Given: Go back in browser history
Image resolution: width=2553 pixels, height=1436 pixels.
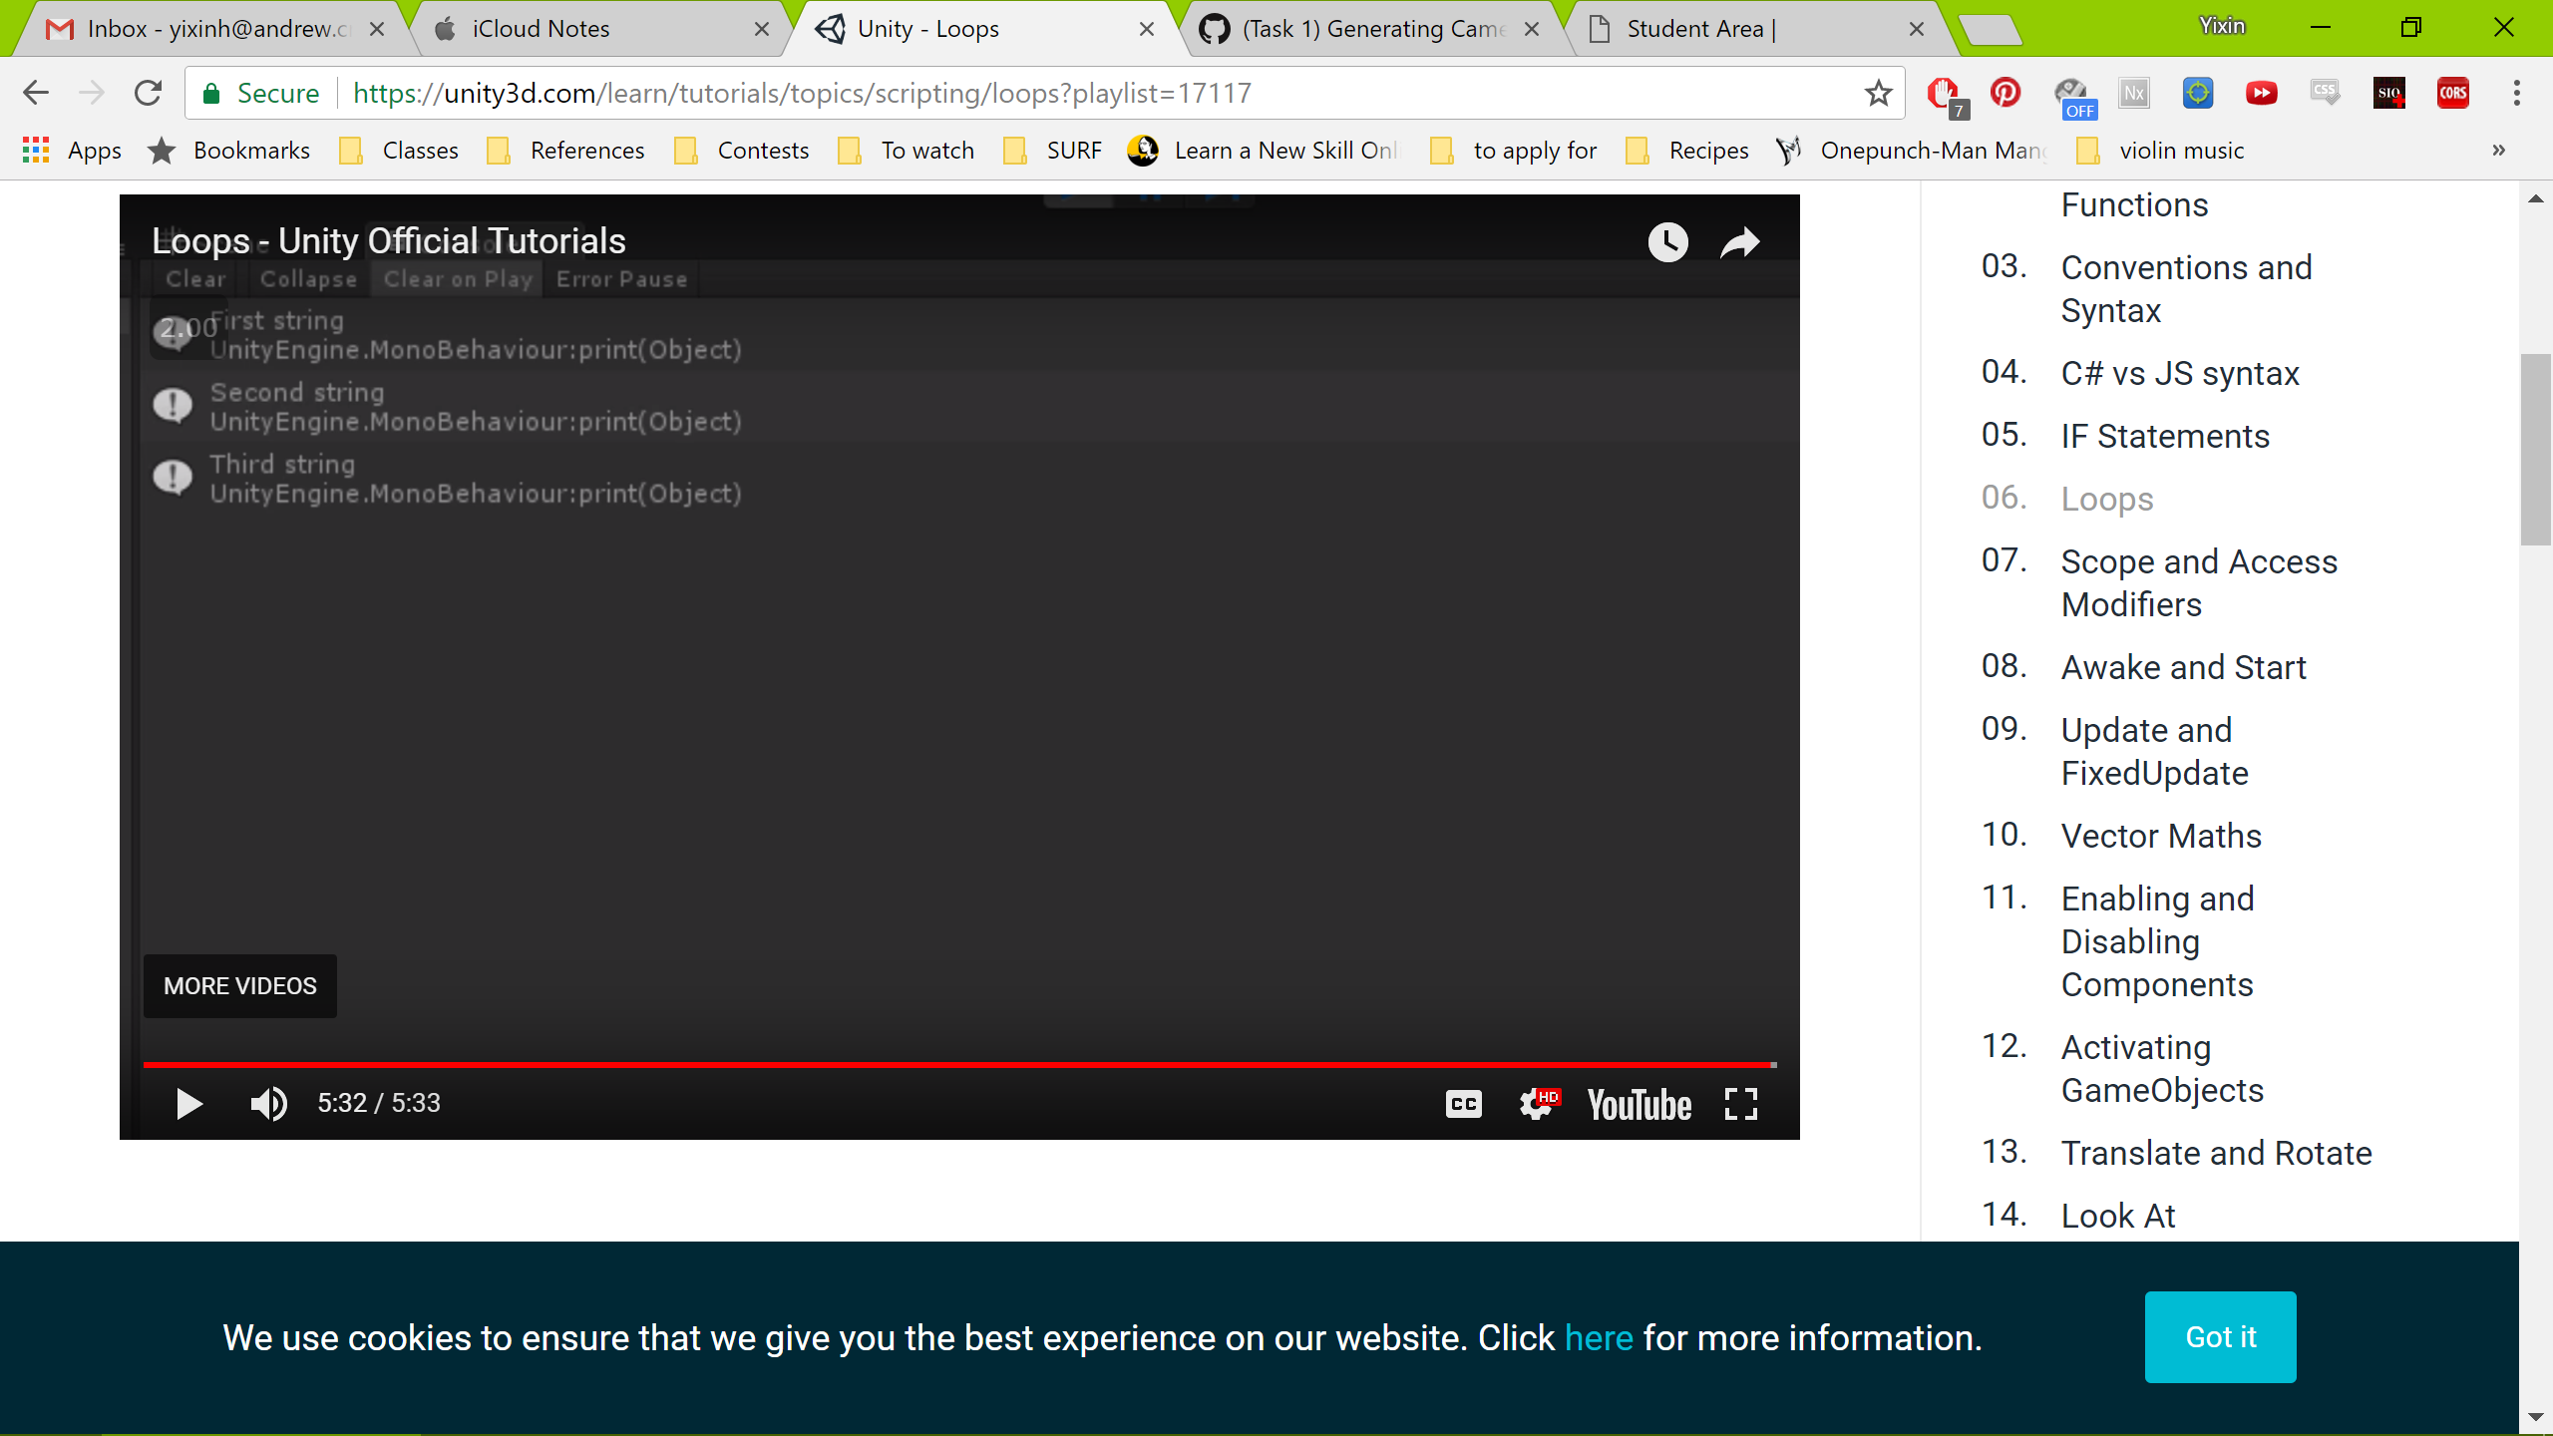Looking at the screenshot, I should point(36,93).
